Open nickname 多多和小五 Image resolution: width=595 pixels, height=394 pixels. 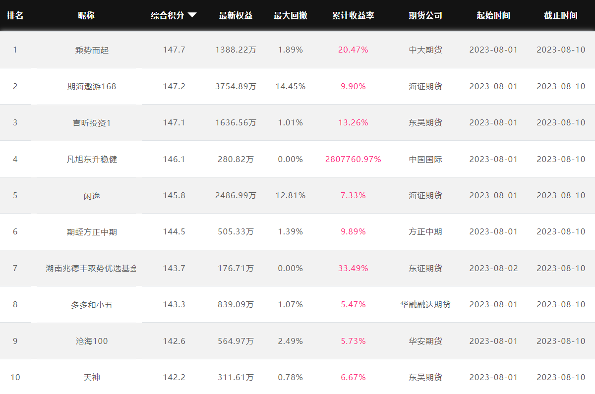tap(92, 305)
